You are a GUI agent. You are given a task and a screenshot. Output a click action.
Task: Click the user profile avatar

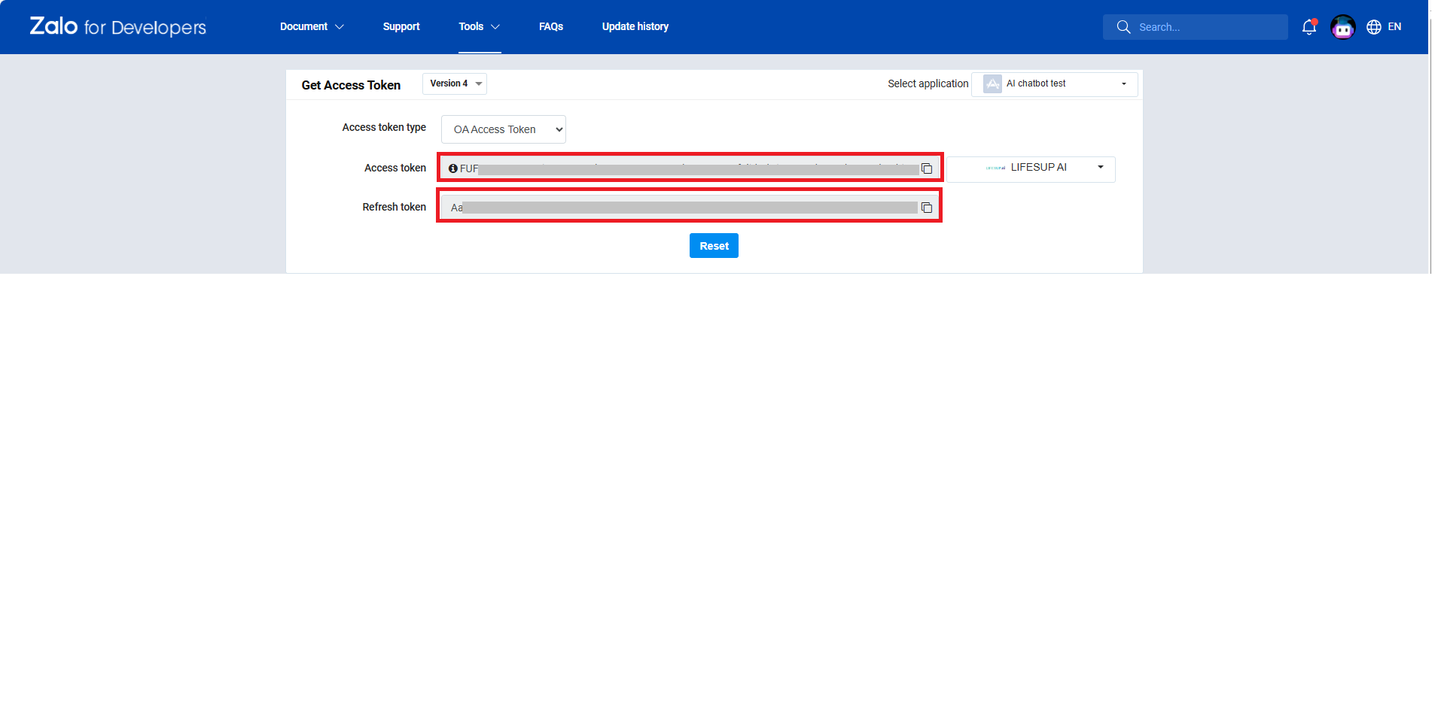1342,27
